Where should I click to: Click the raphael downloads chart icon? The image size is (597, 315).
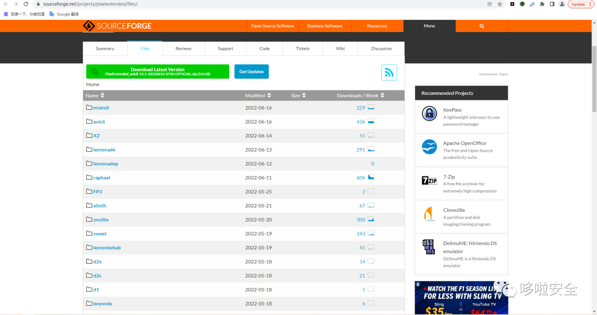[x=371, y=177]
